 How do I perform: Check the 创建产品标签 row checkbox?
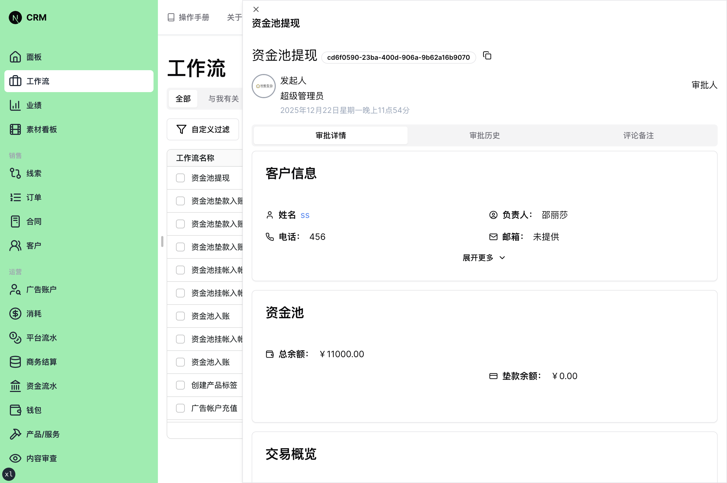point(180,385)
